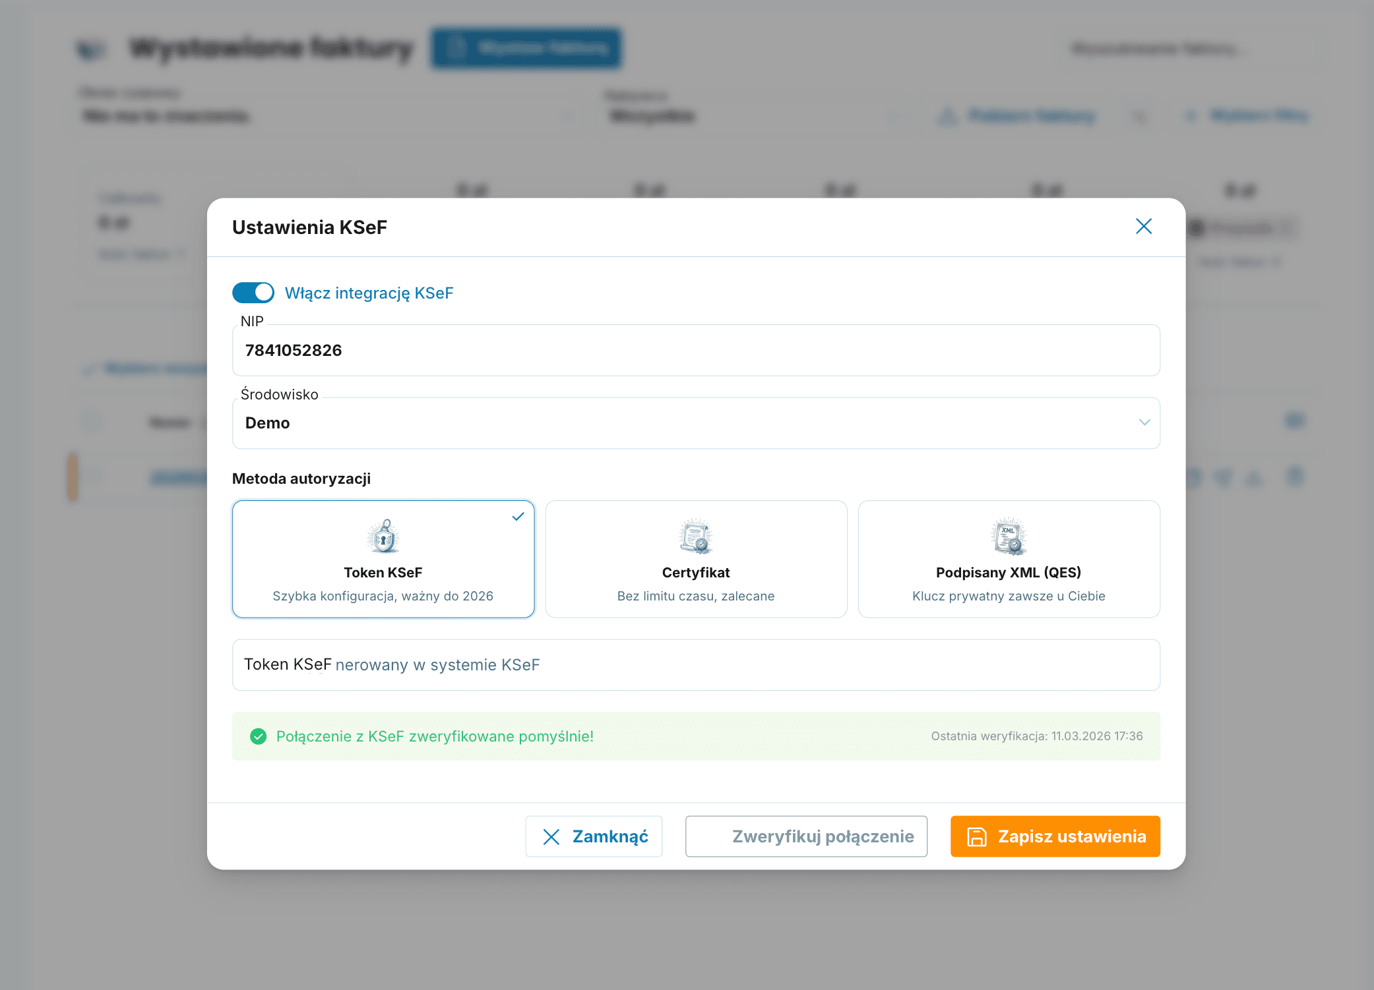Expand the Środowisko dropdown
The width and height of the screenshot is (1374, 990).
pyautogui.click(x=695, y=423)
